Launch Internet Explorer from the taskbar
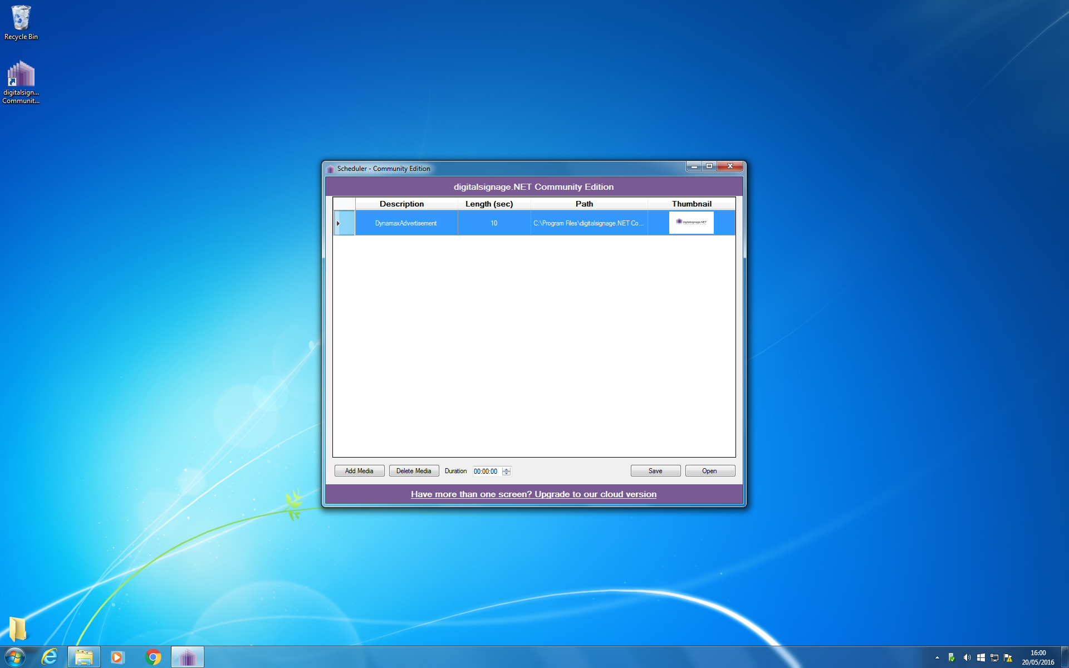The height and width of the screenshot is (668, 1069). coord(50,657)
